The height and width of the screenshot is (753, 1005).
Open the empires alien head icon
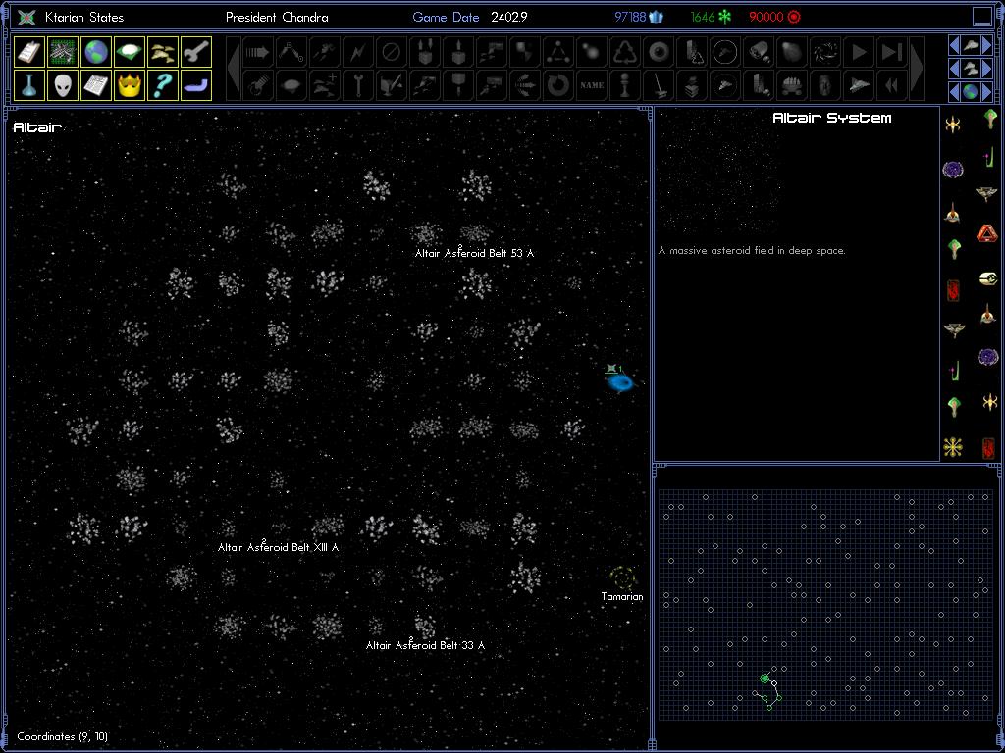tap(63, 85)
